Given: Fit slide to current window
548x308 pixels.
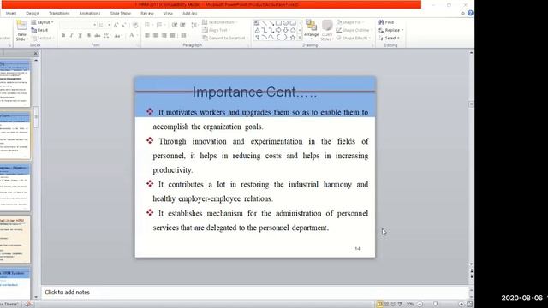Looking at the screenshot, I should pyautogui.click(x=469, y=305).
